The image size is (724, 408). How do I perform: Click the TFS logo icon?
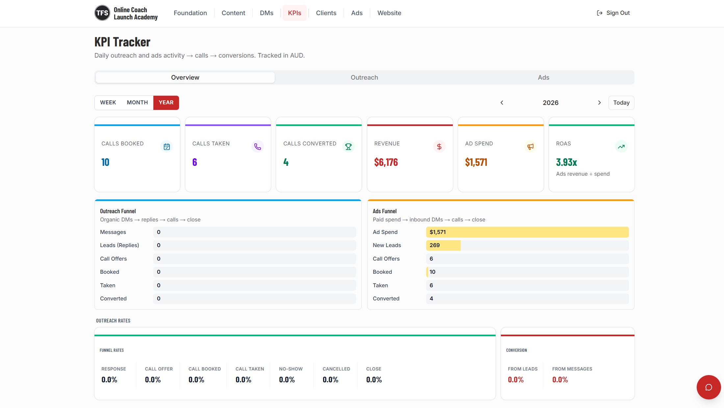pyautogui.click(x=102, y=13)
